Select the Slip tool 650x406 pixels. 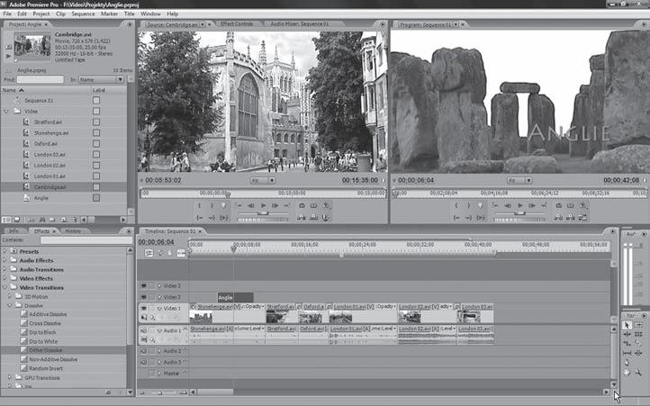pyautogui.click(x=627, y=353)
